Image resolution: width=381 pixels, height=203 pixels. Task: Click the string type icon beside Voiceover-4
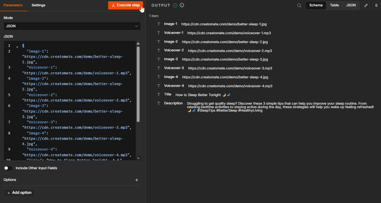(159, 86)
